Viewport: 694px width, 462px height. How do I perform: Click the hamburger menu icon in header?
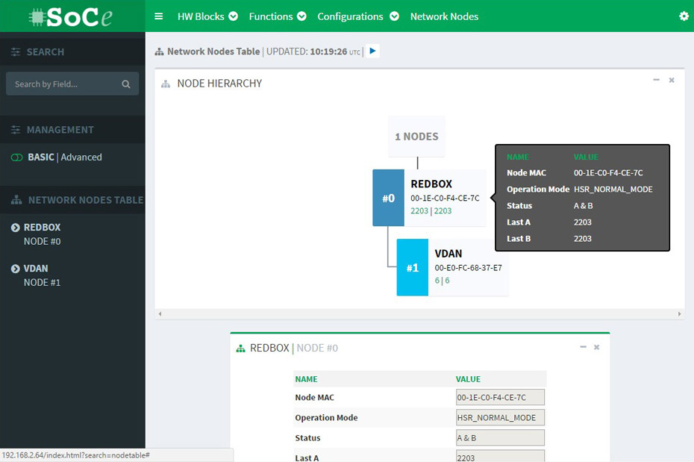pos(158,16)
